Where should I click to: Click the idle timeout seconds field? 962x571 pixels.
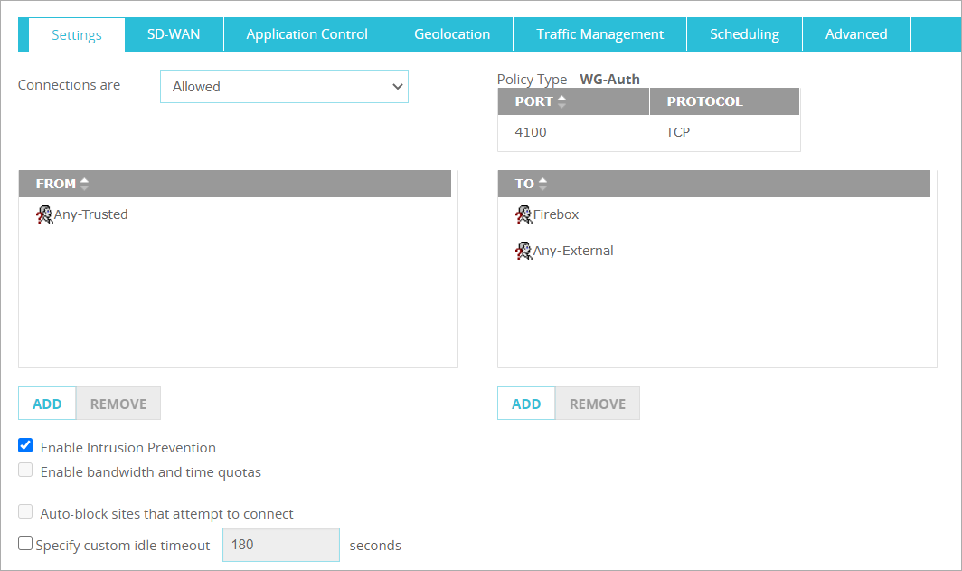280,545
